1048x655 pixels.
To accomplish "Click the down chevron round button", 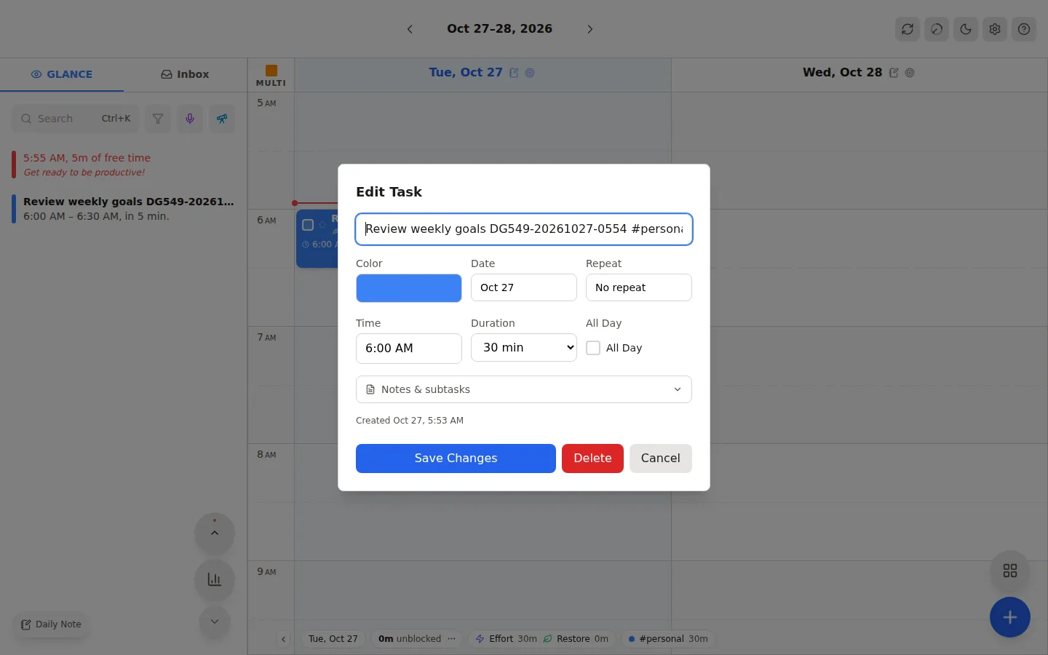I will pyautogui.click(x=215, y=622).
